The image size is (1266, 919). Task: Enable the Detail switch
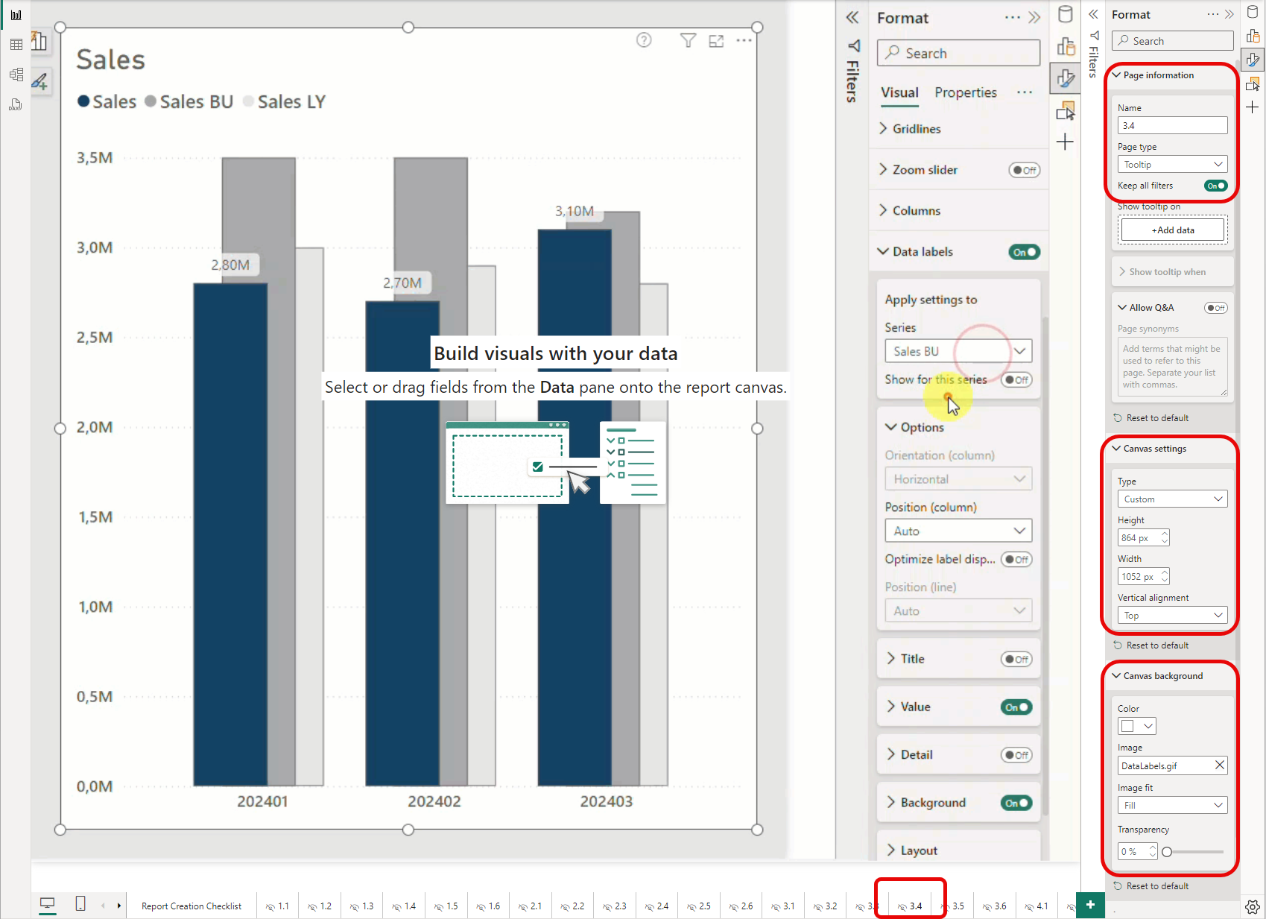(x=1016, y=755)
